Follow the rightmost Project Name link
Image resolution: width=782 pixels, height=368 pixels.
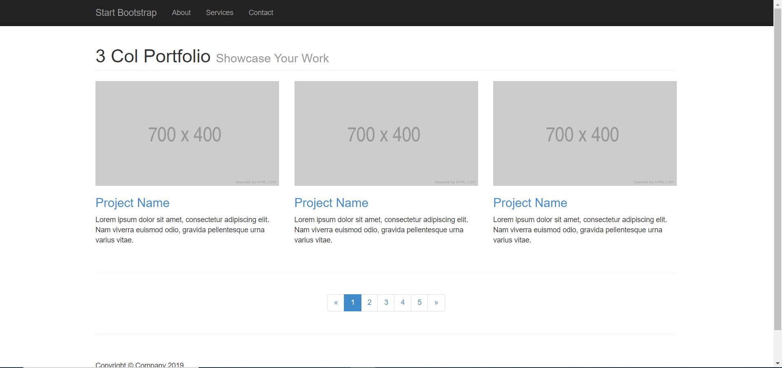point(530,203)
